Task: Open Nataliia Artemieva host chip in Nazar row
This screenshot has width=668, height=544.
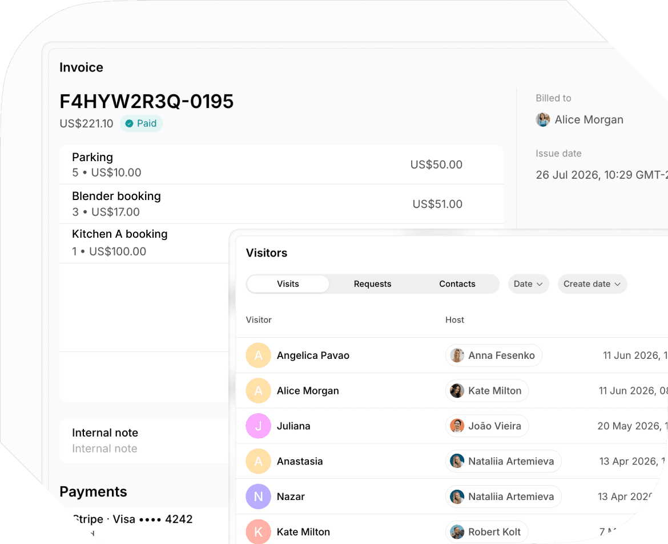Action: (x=503, y=497)
